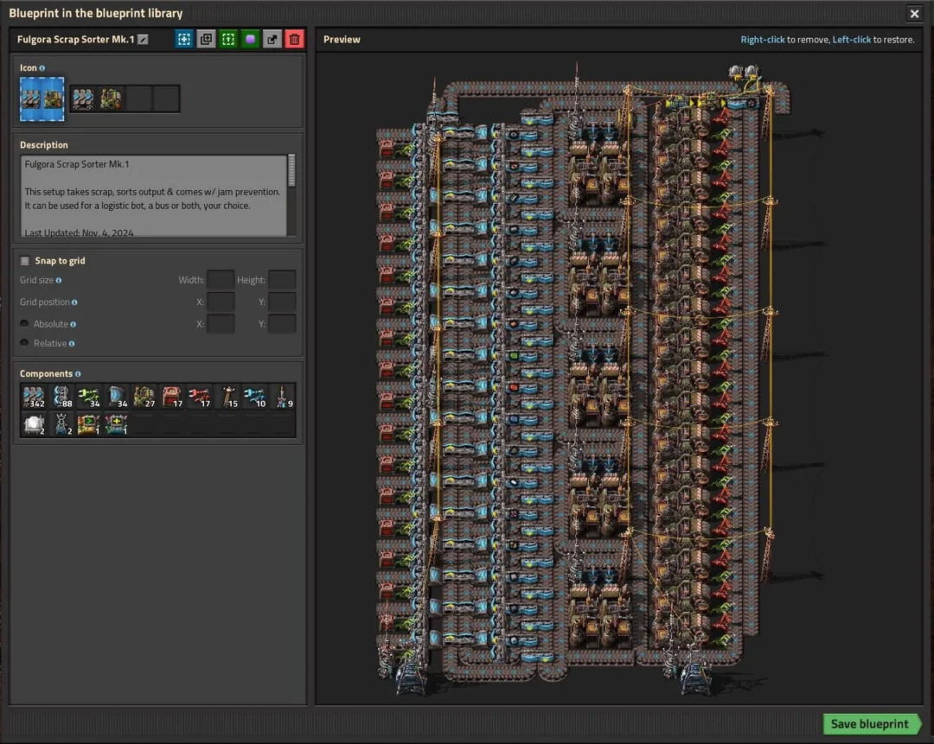Image resolution: width=934 pixels, height=744 pixels.
Task: Click into the Description text box
Action: pos(154,196)
